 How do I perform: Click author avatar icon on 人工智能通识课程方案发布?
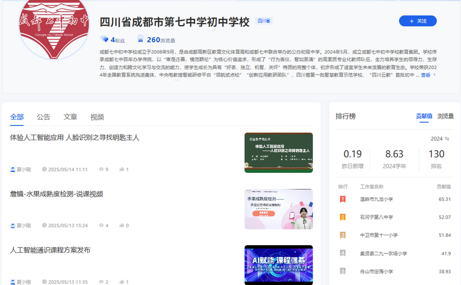(13, 282)
